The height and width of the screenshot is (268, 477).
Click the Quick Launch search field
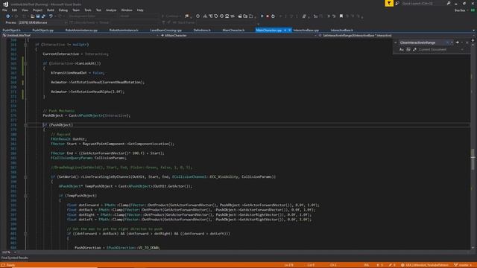pos(423,3)
